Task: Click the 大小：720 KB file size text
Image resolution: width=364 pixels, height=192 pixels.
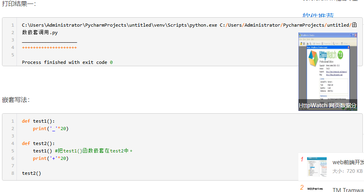Action: [348, 171]
